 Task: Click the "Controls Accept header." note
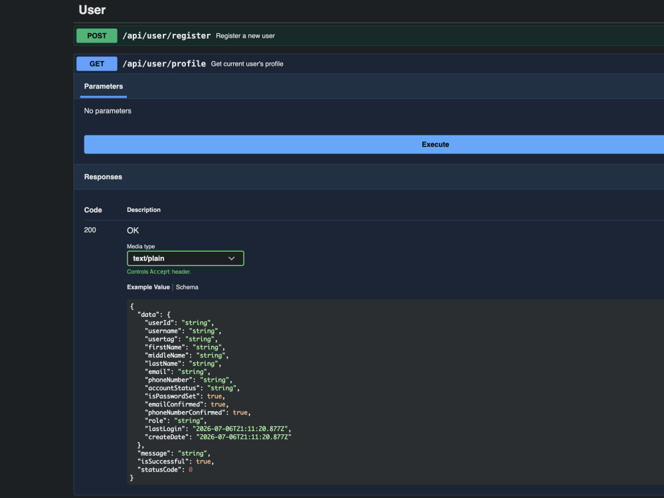(x=159, y=272)
